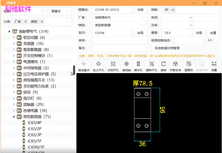Click the 系列 input field

[112, 33]
